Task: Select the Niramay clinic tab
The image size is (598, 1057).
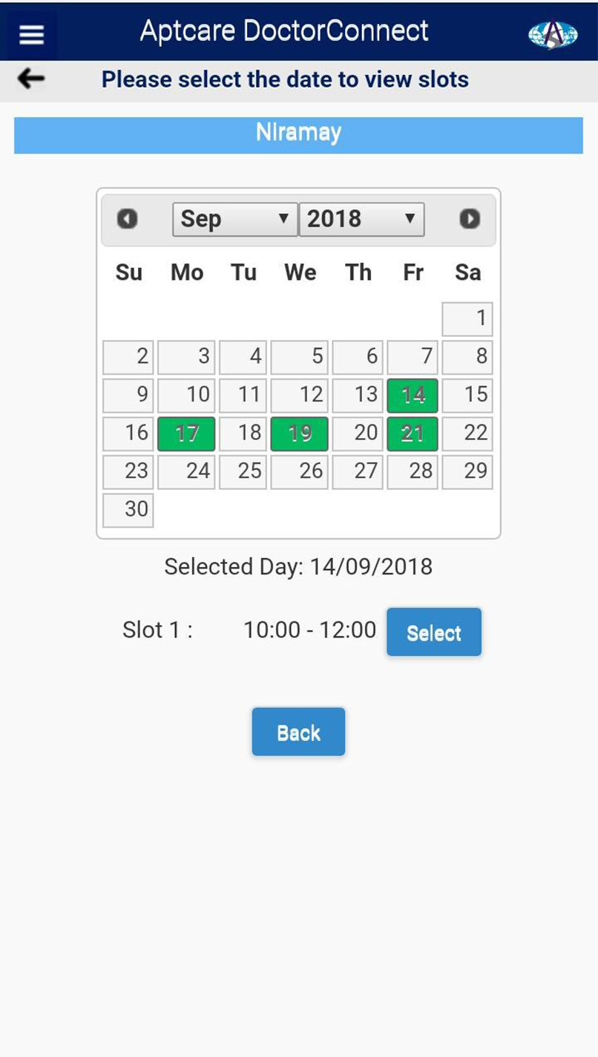Action: (x=298, y=134)
